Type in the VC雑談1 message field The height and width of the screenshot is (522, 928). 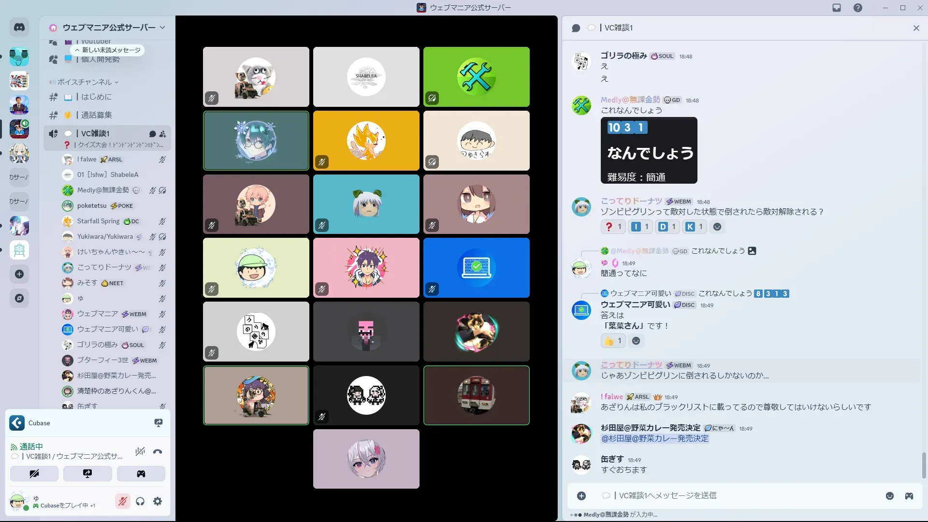(725, 495)
